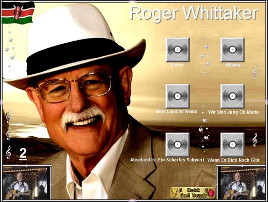Play the Abschied Ist Ein Scharfes Schwert disc

pyautogui.click(x=177, y=145)
